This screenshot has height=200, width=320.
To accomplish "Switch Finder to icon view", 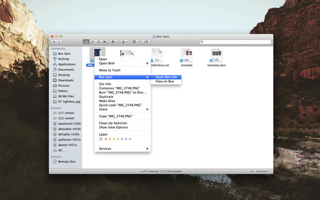I will point(86,41).
